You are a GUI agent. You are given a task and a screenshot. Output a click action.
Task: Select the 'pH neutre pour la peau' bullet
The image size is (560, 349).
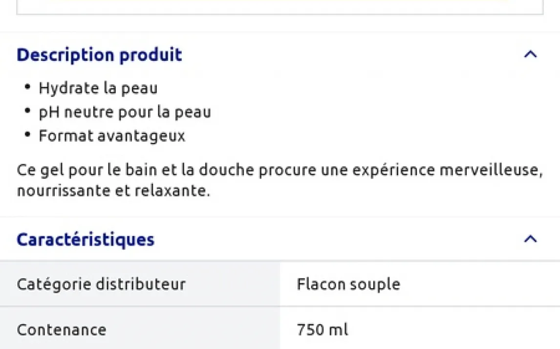pyautogui.click(x=125, y=112)
